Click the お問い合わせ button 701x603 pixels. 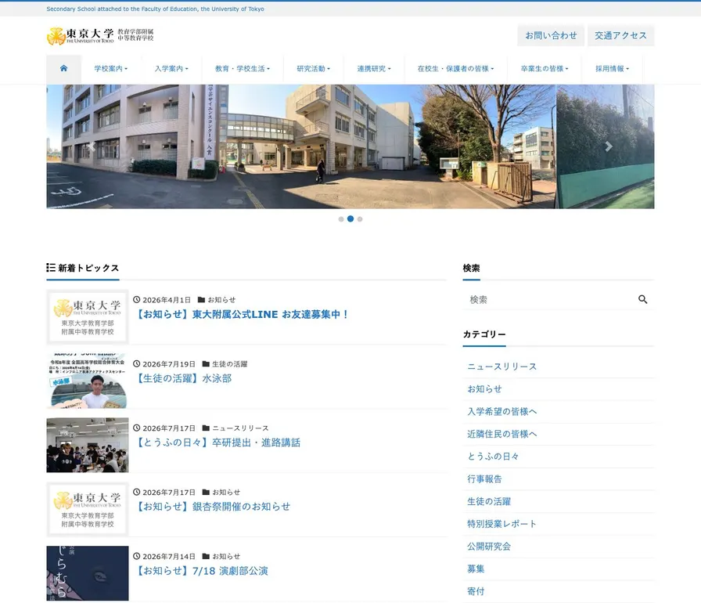click(x=551, y=35)
